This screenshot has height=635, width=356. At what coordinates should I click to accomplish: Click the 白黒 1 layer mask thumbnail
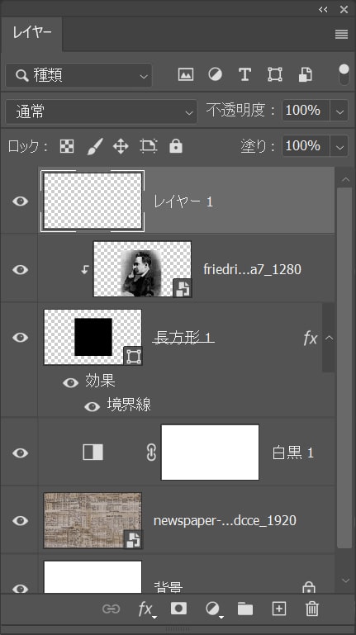[x=210, y=453]
